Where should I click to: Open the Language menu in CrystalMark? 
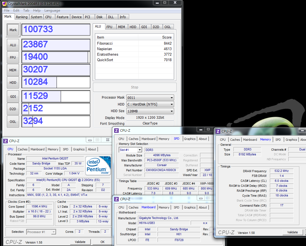click(52, 10)
